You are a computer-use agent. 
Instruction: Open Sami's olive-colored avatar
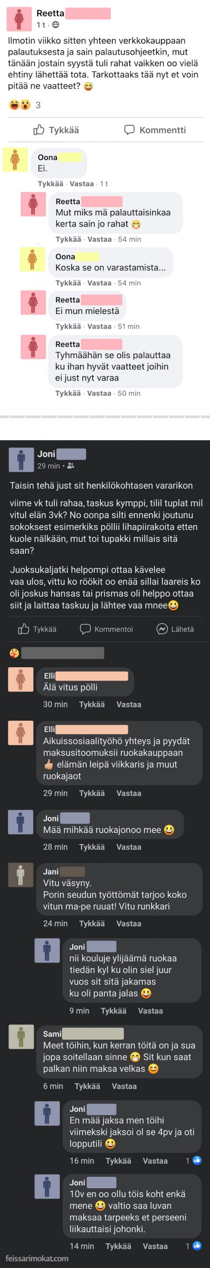click(x=21, y=1037)
